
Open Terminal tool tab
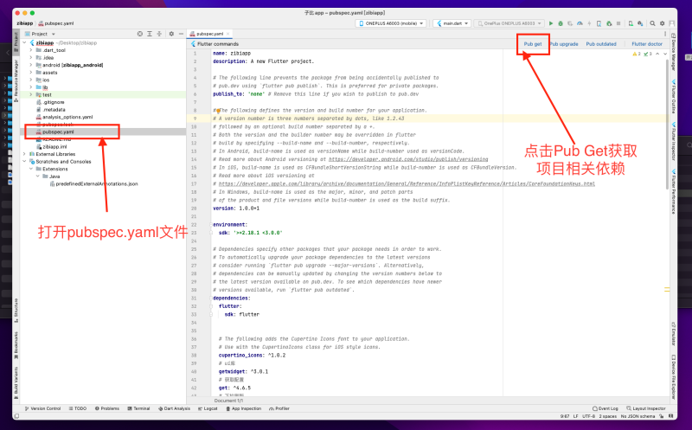139,409
